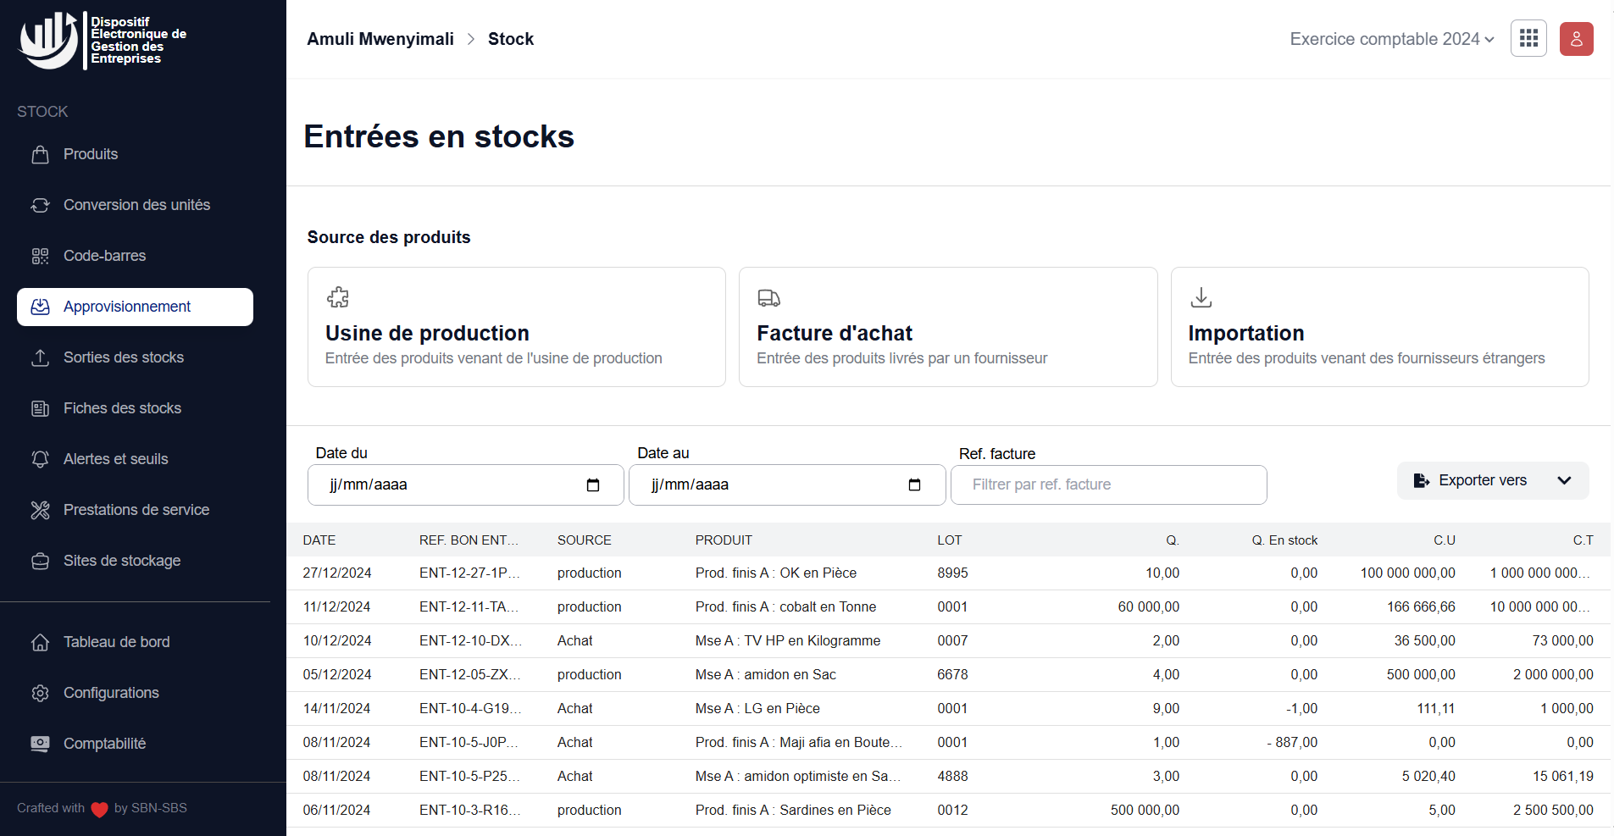Select the Approvisionnement inbox icon

point(40,307)
